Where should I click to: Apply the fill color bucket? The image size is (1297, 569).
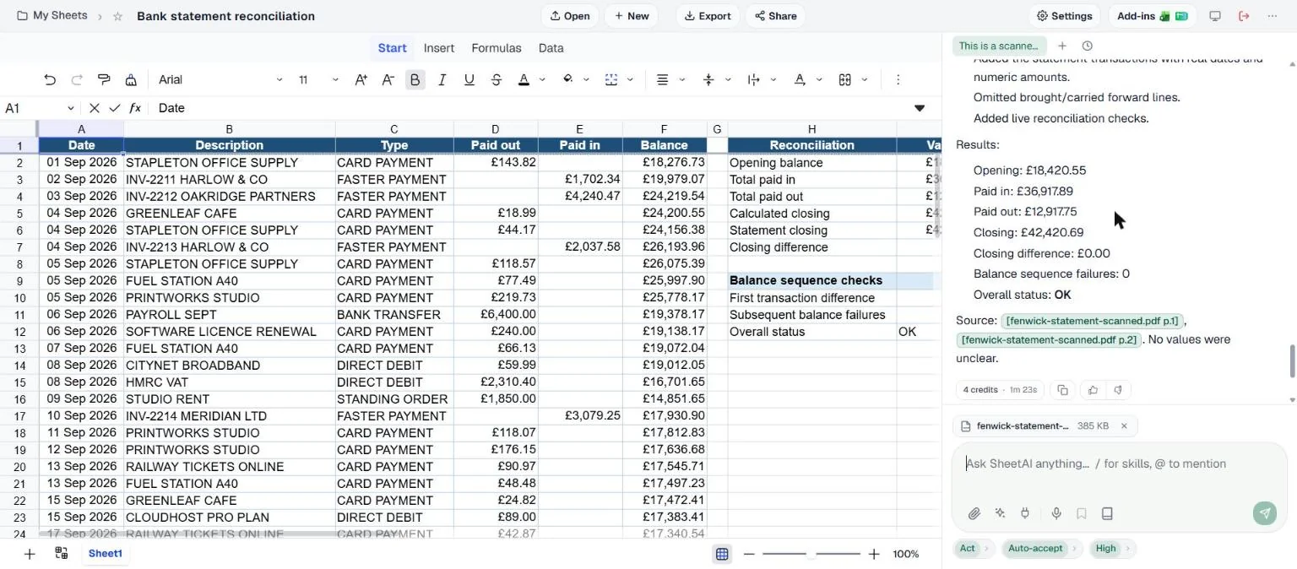point(567,79)
